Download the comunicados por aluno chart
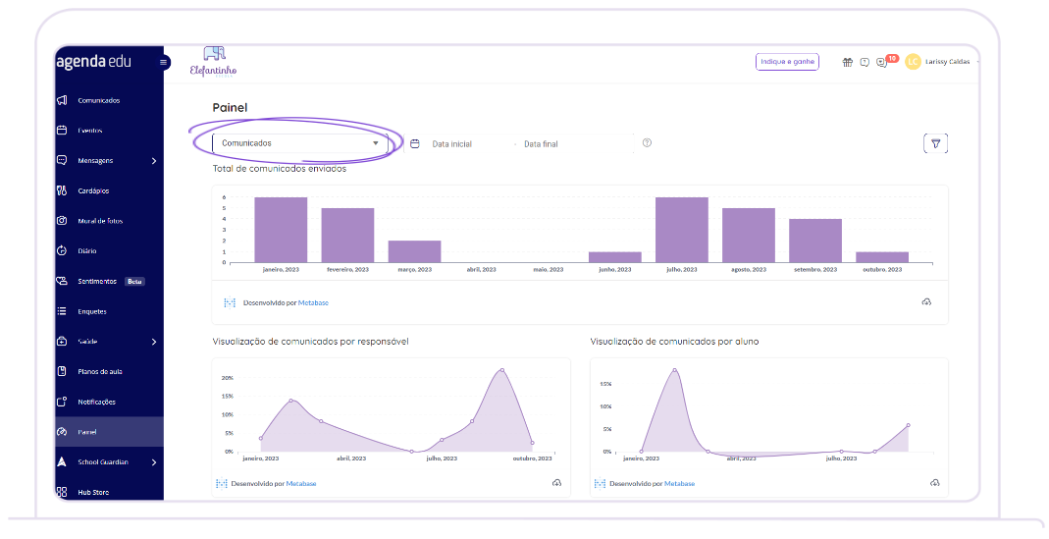The width and height of the screenshot is (1049, 539). coord(935,483)
